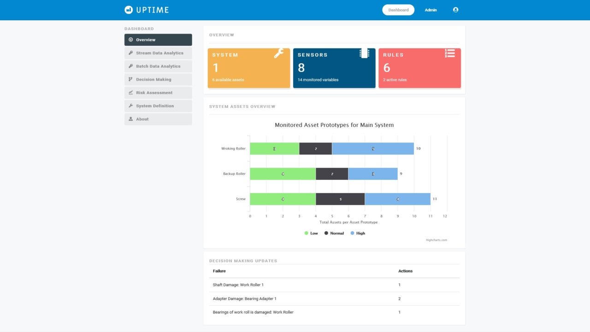Open the Highcharts.com link below the chart
The height and width of the screenshot is (332, 590).
click(x=436, y=240)
